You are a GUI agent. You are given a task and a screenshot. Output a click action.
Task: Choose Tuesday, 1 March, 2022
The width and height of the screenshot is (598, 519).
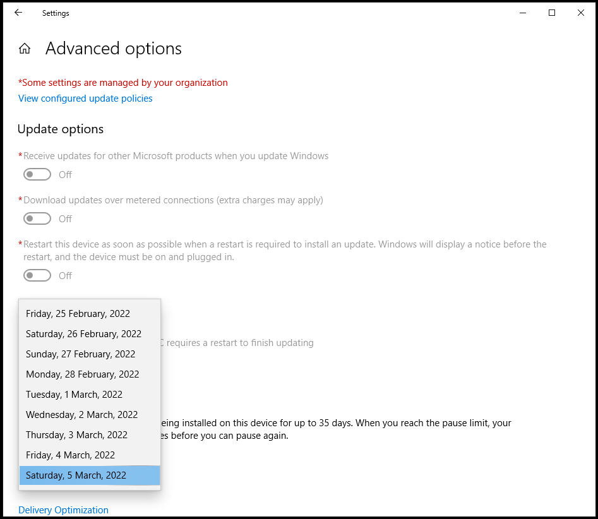pos(74,395)
